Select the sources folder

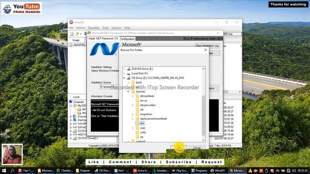click(x=140, y=91)
